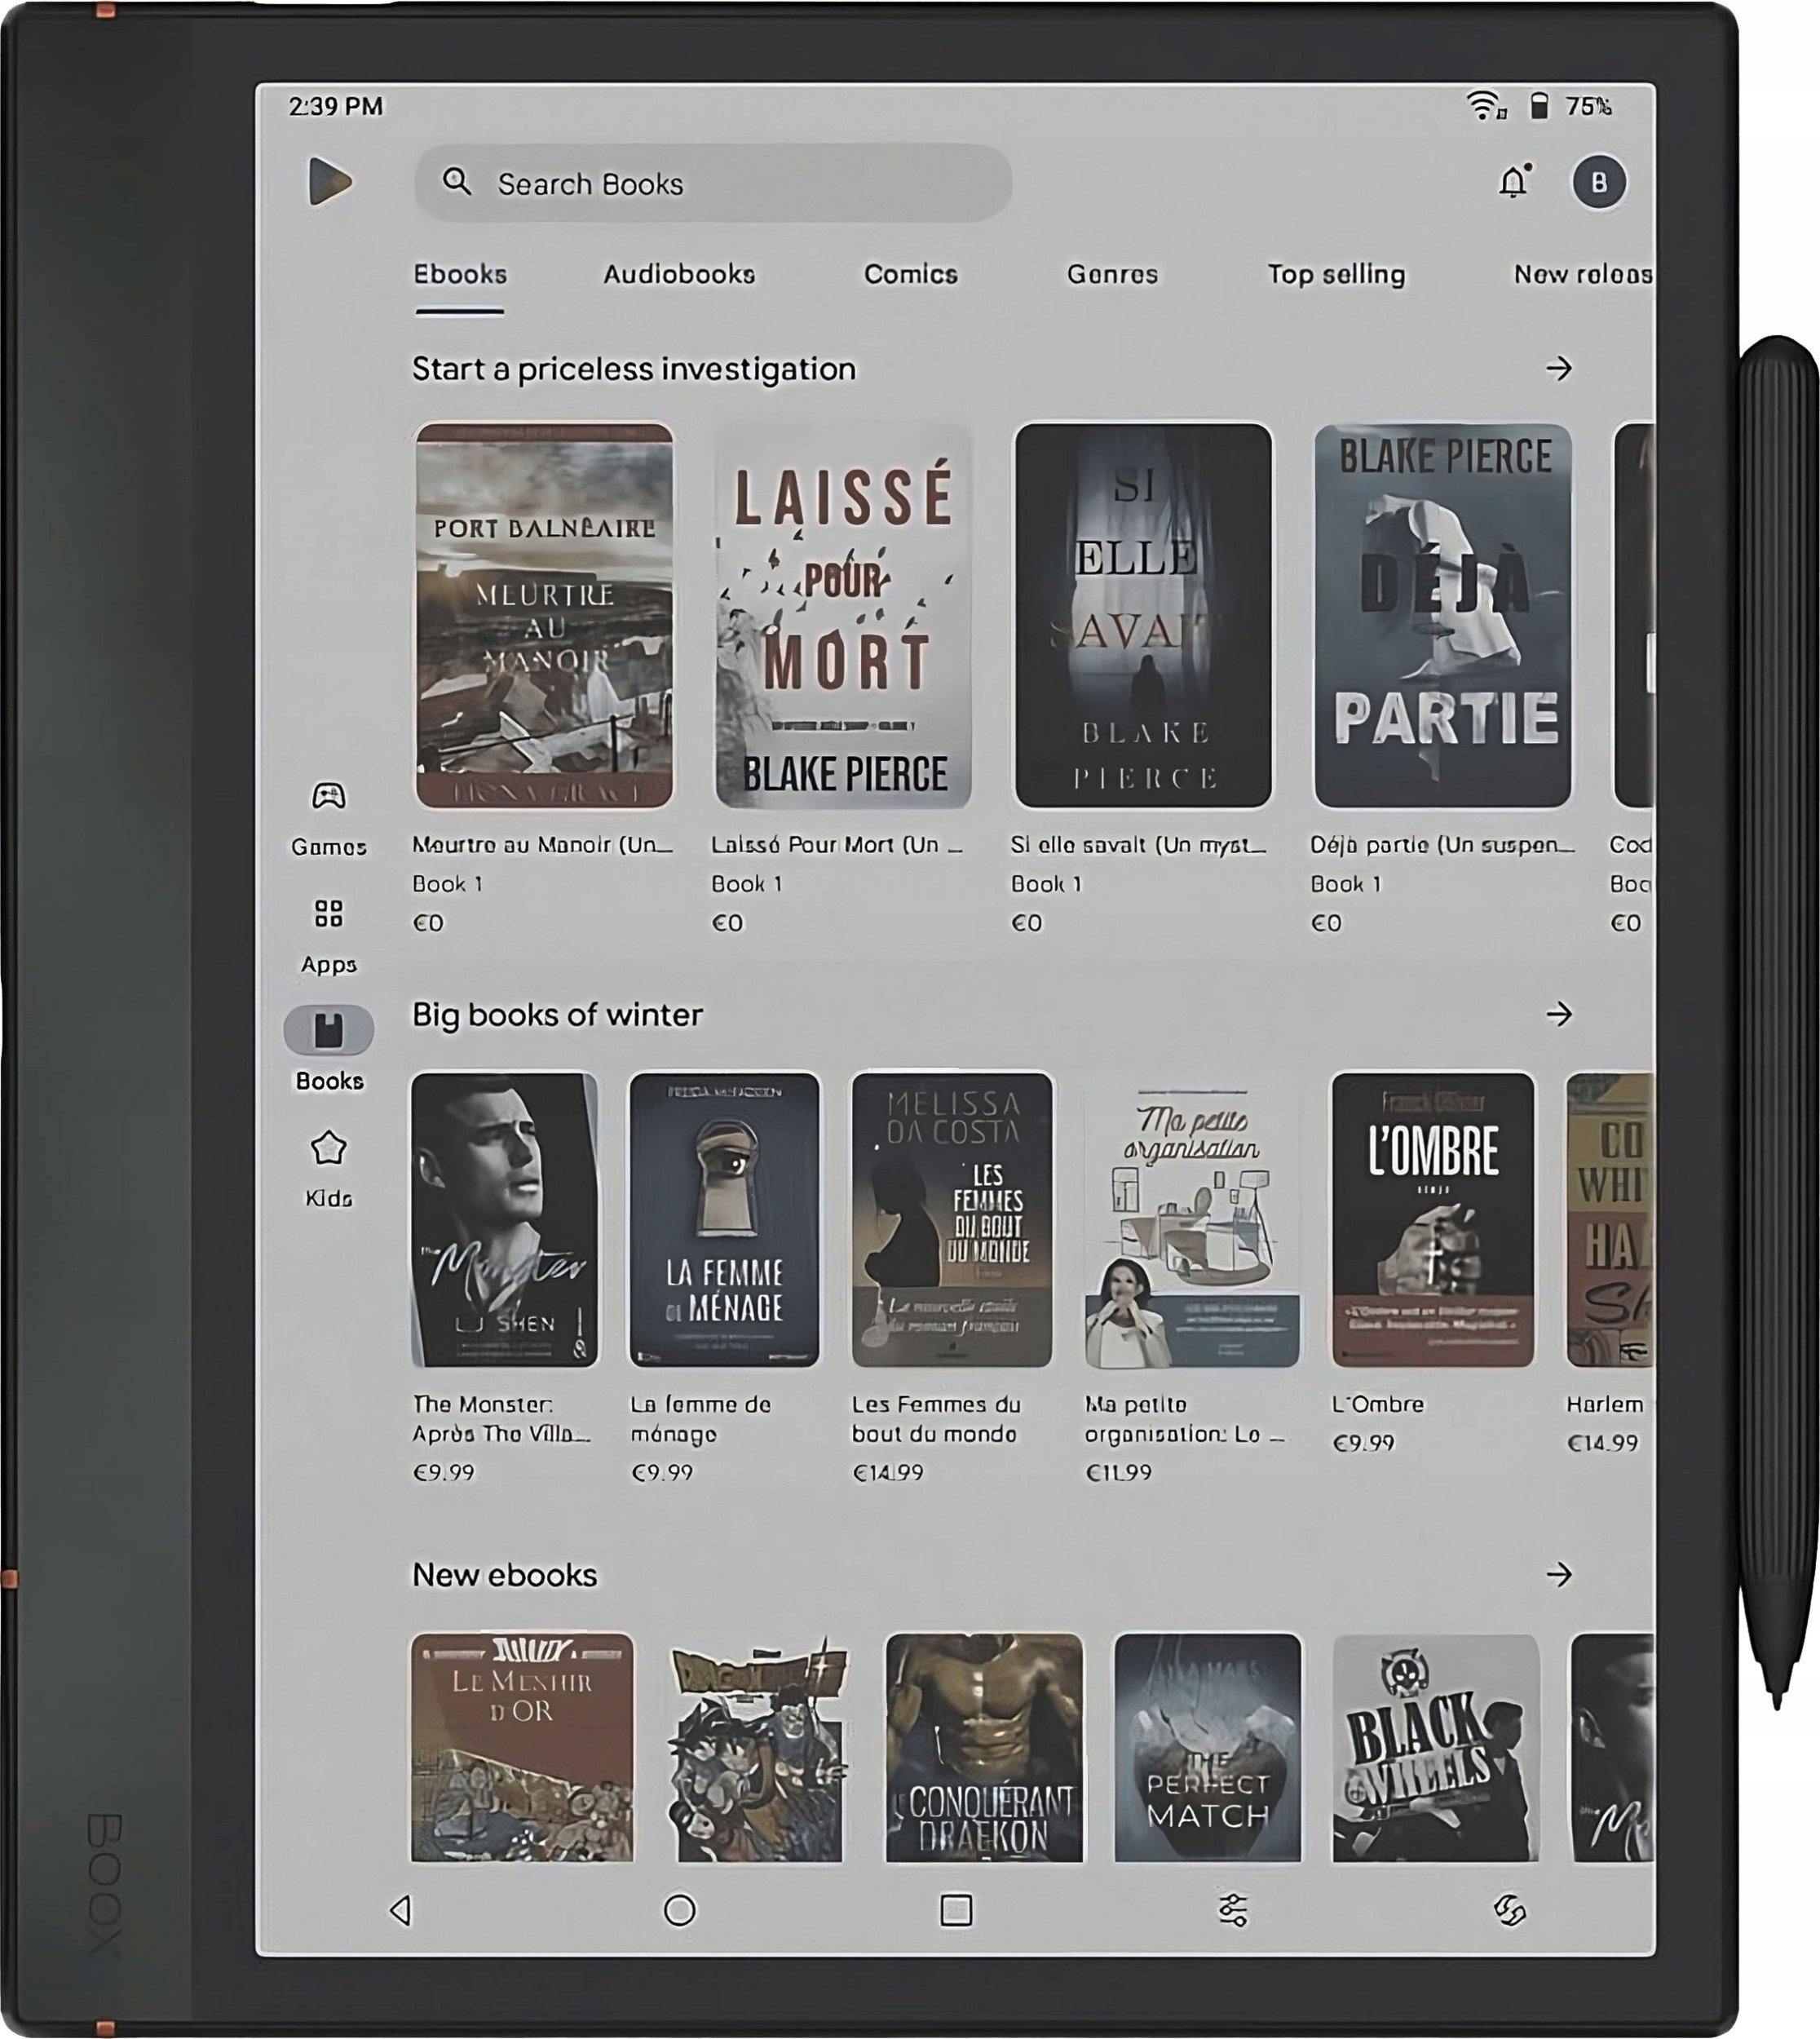The height and width of the screenshot is (2039, 1820).
Task: Open the E-Ink settings sliders icon
Action: [x=1233, y=1910]
